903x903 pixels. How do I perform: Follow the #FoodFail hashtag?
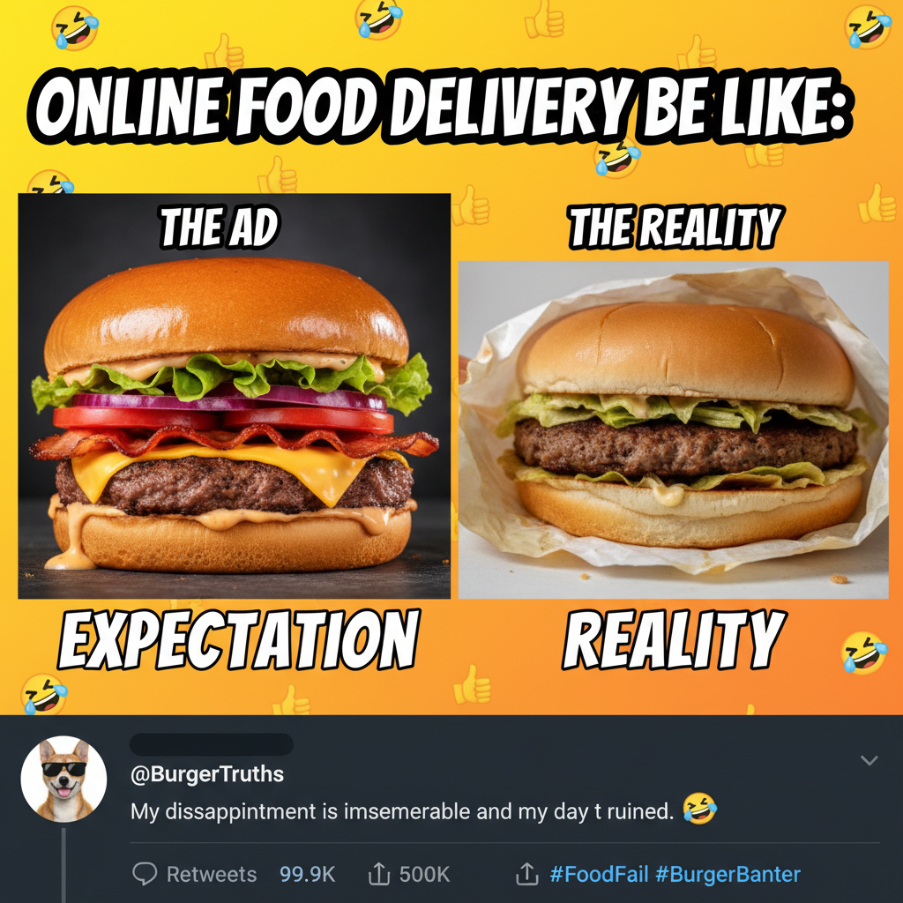(x=599, y=874)
